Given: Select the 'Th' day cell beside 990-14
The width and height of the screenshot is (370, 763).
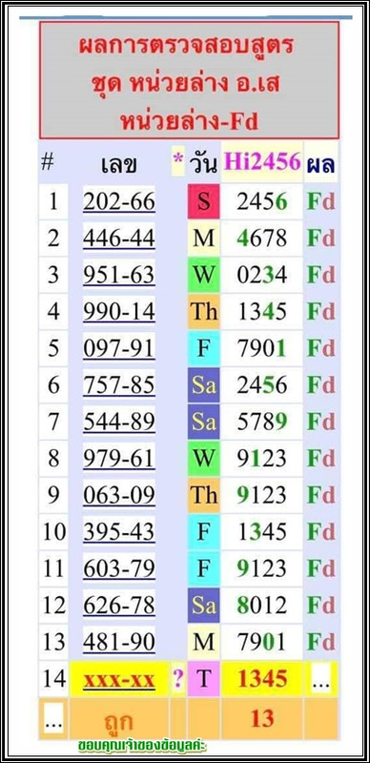Looking at the screenshot, I should (203, 312).
